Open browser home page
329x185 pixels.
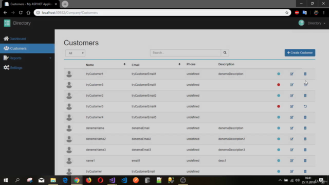tap(28, 12)
